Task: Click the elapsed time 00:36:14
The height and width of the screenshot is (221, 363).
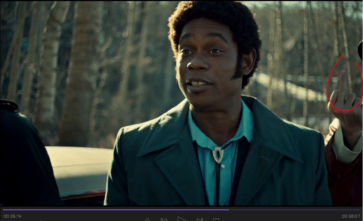Action: tap(12, 216)
